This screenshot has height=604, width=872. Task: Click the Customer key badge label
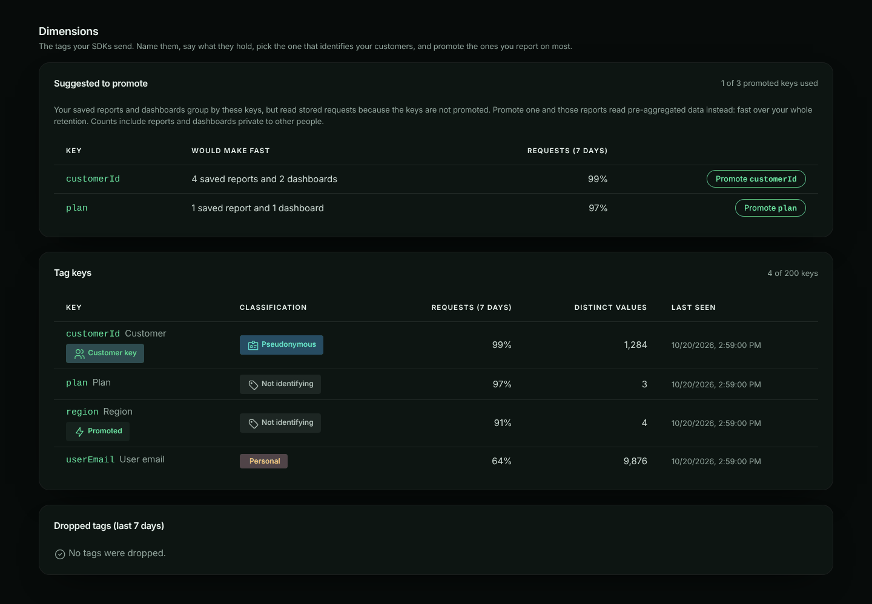coord(112,353)
